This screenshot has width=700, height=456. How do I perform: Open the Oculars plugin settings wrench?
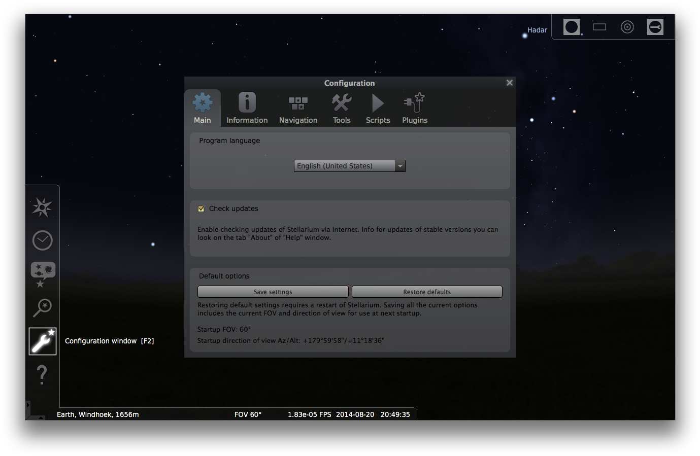(x=655, y=27)
